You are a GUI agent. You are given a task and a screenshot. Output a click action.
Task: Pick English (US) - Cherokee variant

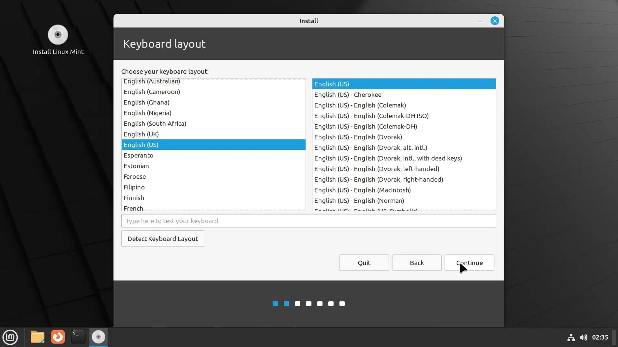(348, 95)
